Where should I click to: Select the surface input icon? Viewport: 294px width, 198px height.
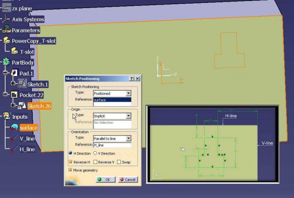[x=14, y=127]
